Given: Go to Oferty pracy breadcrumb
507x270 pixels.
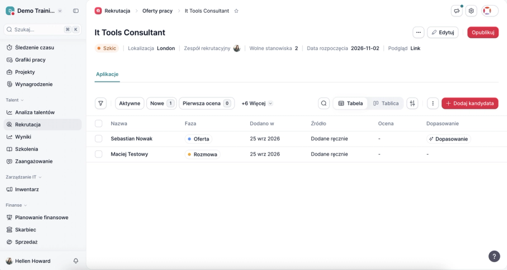Looking at the screenshot, I should 158,11.
